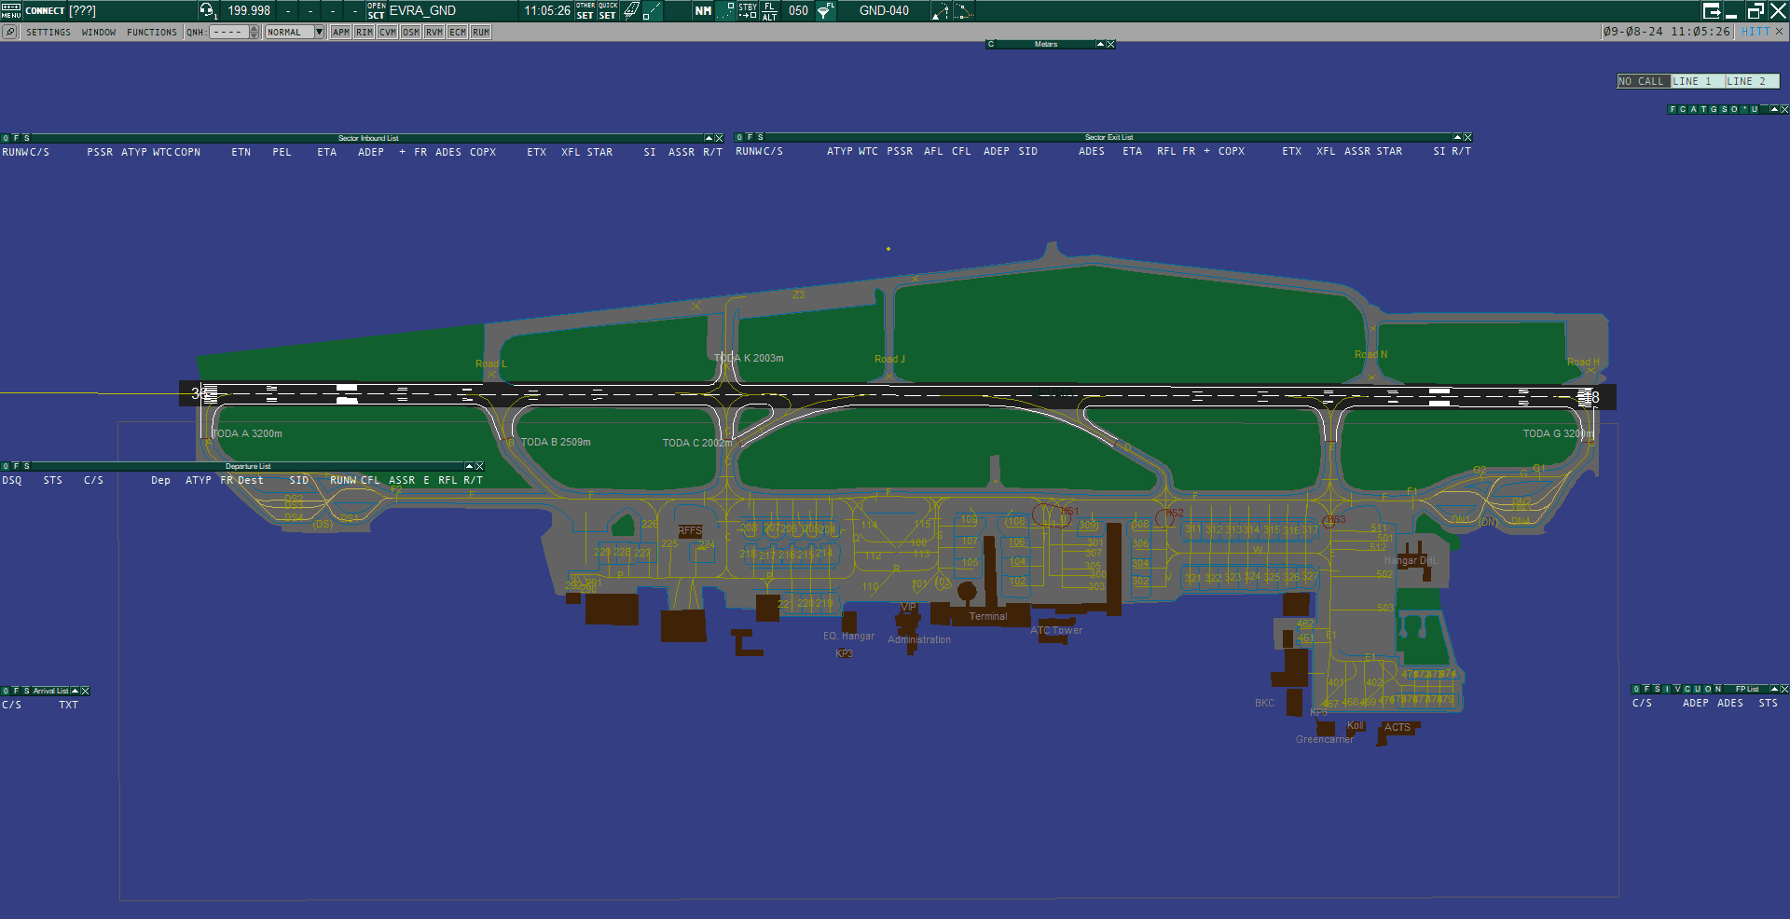
Task: Toggle the S button on Departure List
Action: (26, 466)
